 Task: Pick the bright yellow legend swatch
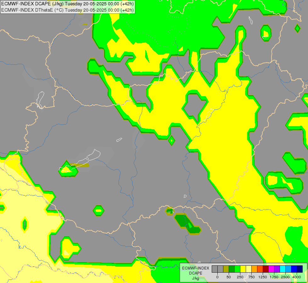pos(243,269)
